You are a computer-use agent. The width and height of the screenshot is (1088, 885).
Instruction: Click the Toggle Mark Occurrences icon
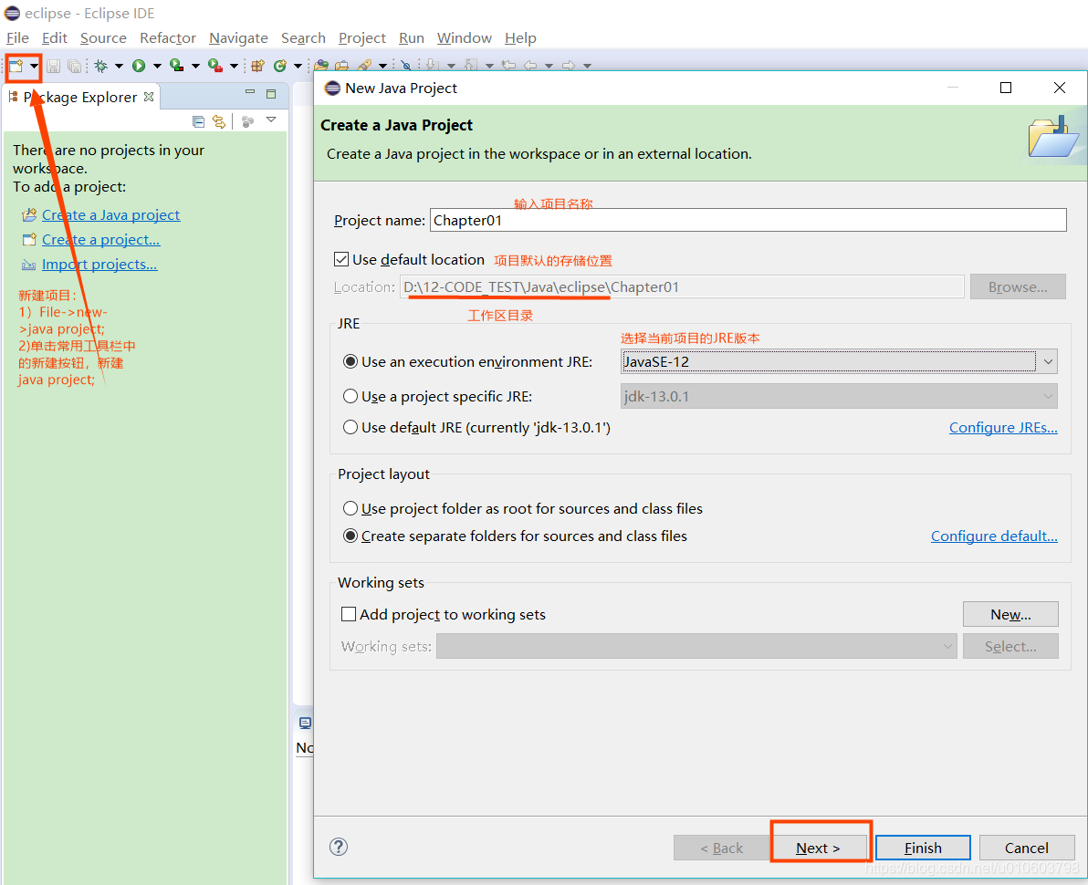(406, 66)
